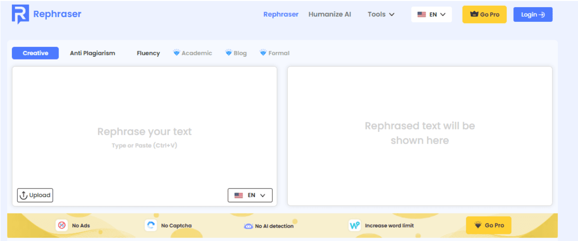Viewport: 578px width, 241px height.
Task: Click the "No Captcha" label
Action: point(176,226)
